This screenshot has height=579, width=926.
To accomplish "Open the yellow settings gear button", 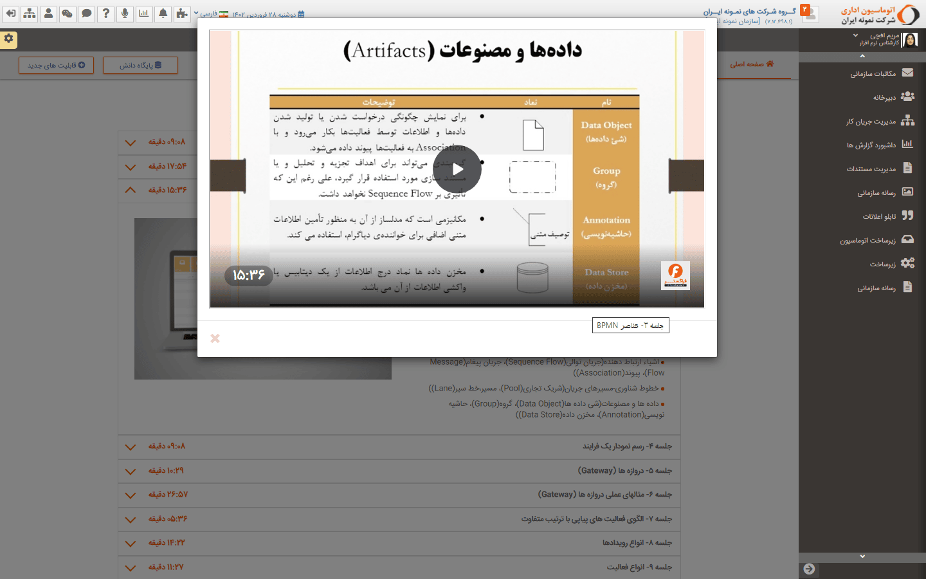I will [x=8, y=39].
